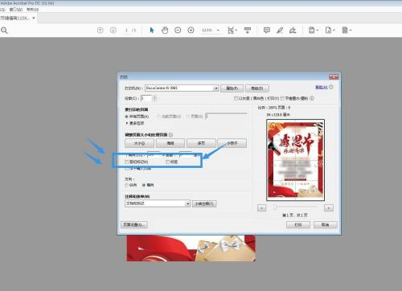Select the Pages range radio button
Viewport: 402px width, 291px height.
pyautogui.click(x=187, y=117)
